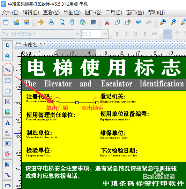Image resolution: width=186 pixels, height=189 pixels.
Task: Expand the font size dropdown arrow
Action: 105,34
